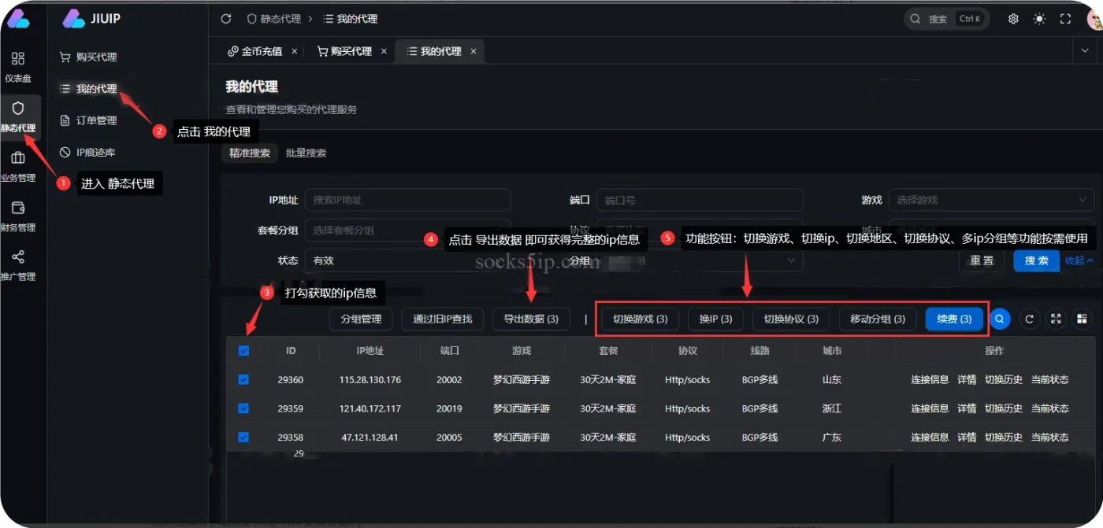Image resolution: width=1103 pixels, height=528 pixels.
Task: Click the 移动分组 (3) button
Action: click(878, 319)
